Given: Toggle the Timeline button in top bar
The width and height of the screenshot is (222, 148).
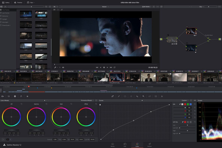Looking at the screenshot, I should point(18,3).
